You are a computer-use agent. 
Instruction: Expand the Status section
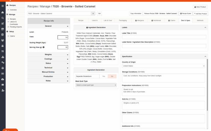pos(49,63)
